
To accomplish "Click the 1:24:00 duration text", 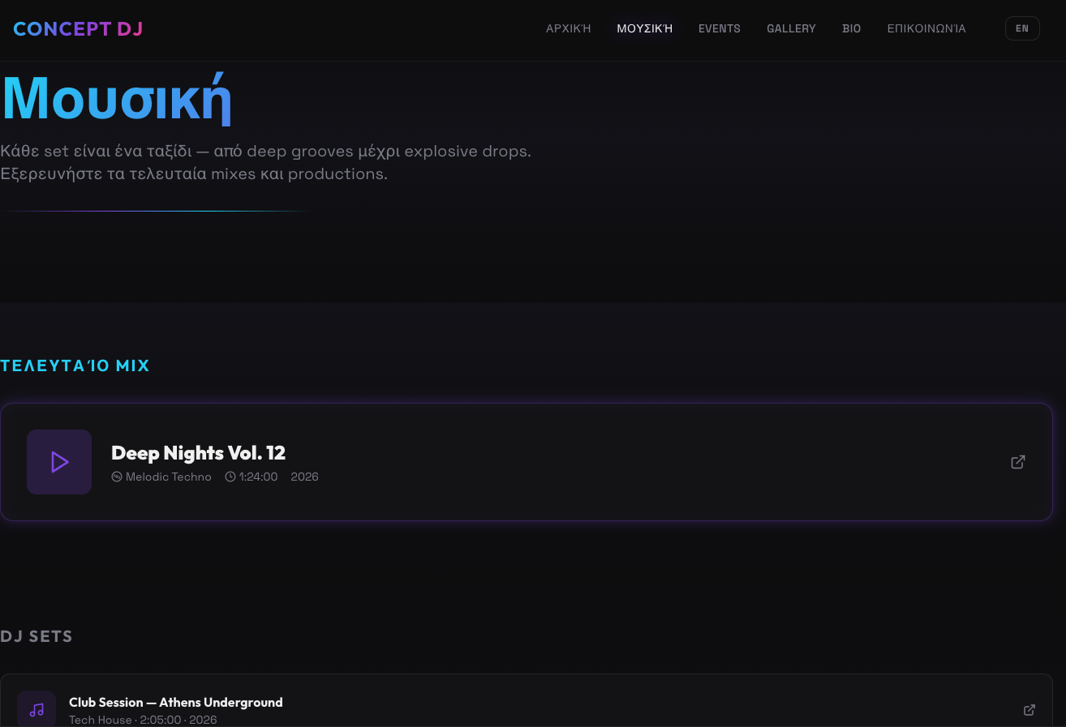I will click(259, 477).
